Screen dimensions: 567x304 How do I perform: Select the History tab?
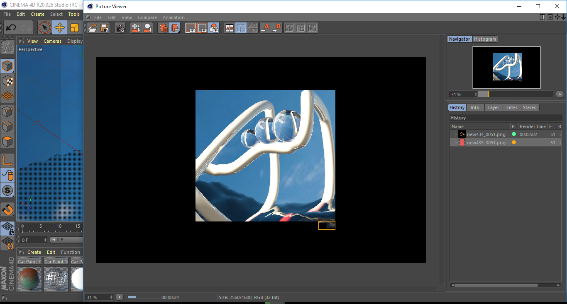(457, 107)
